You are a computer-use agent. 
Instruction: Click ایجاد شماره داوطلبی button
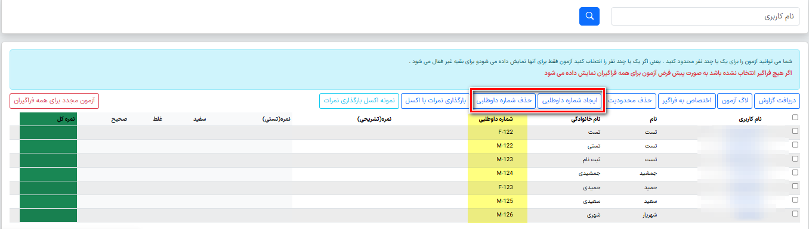point(569,101)
